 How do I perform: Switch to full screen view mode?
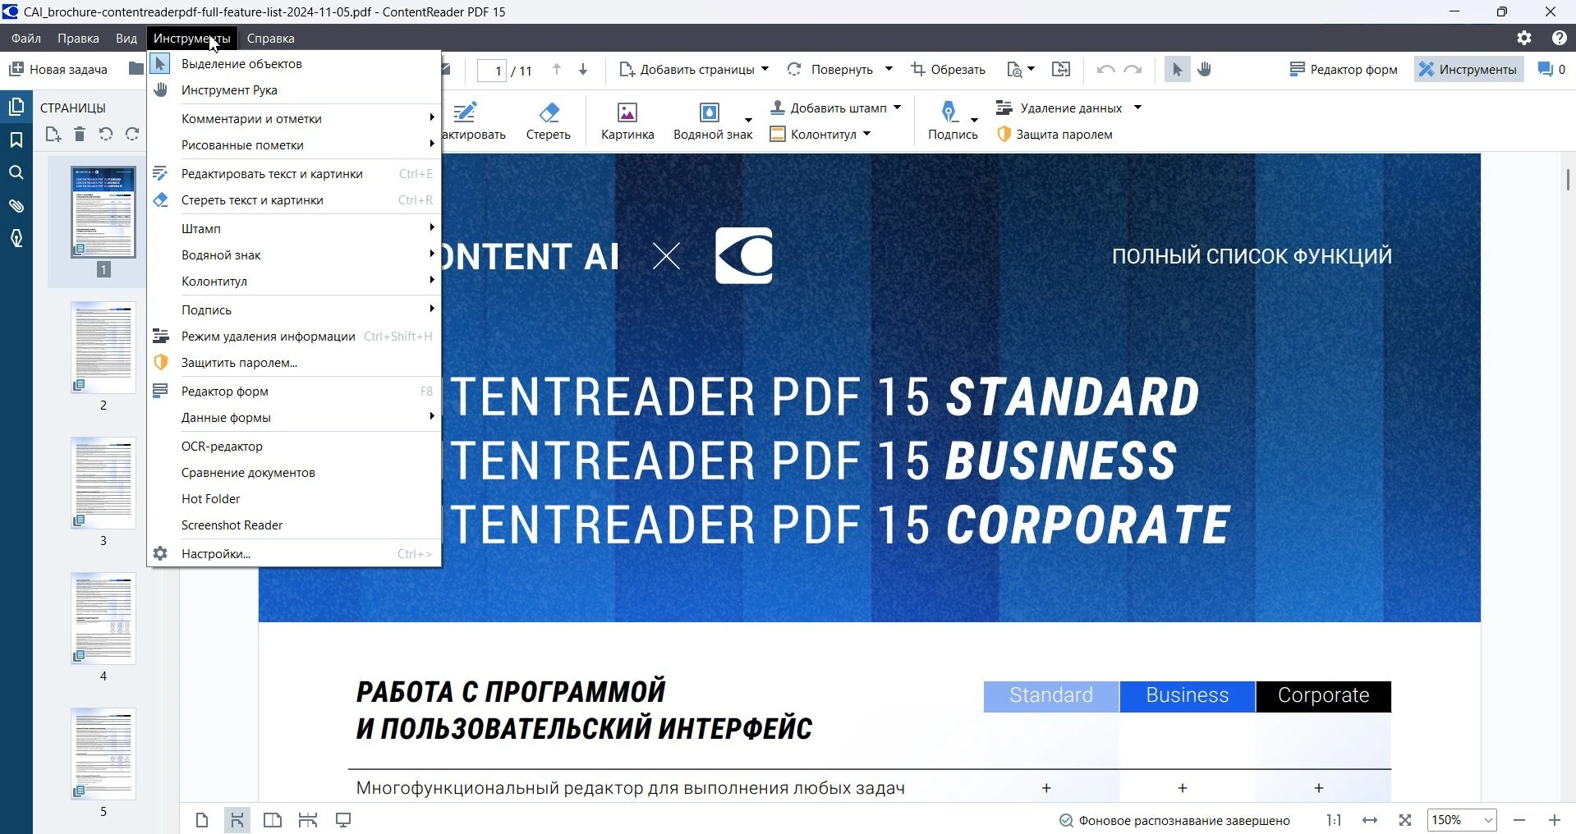[x=343, y=820]
